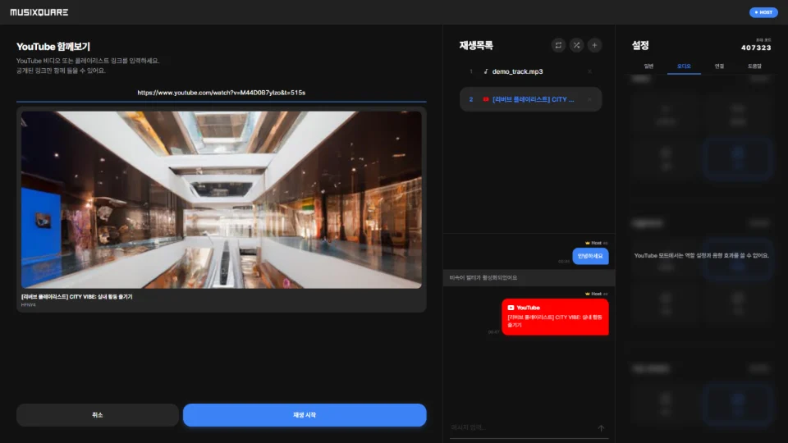The image size is (788, 443).
Task: Select the 도움말 tab
Action: (754, 66)
